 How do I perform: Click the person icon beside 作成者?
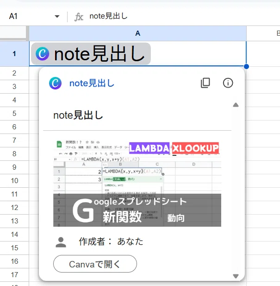coord(61,242)
